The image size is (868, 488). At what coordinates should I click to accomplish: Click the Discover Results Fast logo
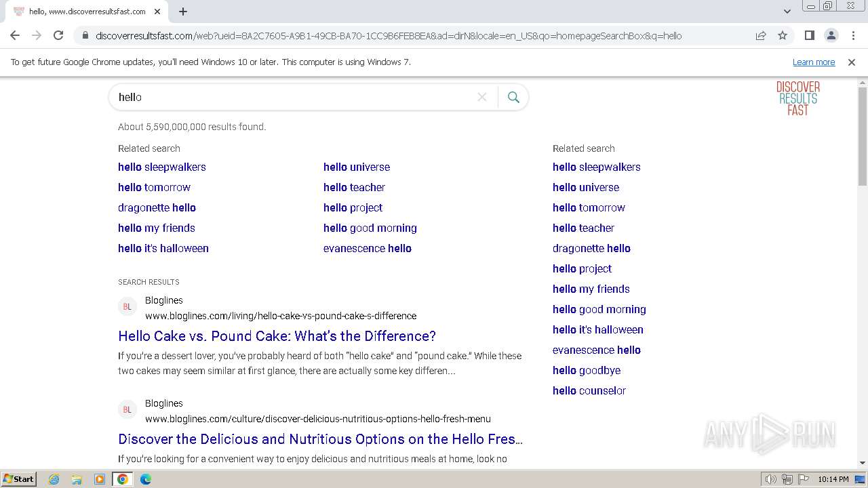pyautogui.click(x=798, y=98)
